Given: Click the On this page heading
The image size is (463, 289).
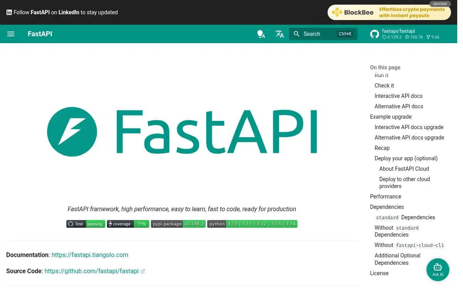Looking at the screenshot, I should click(x=385, y=67).
